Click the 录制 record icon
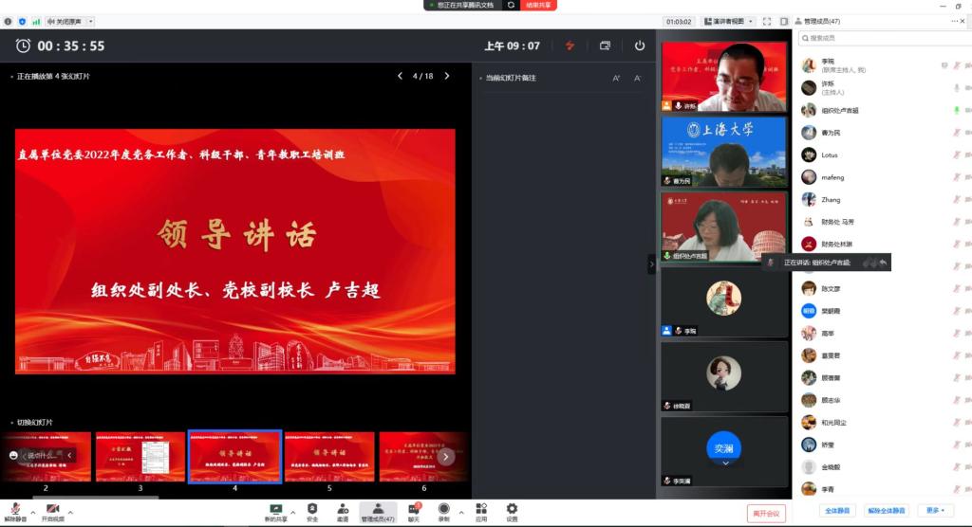 pos(443,509)
